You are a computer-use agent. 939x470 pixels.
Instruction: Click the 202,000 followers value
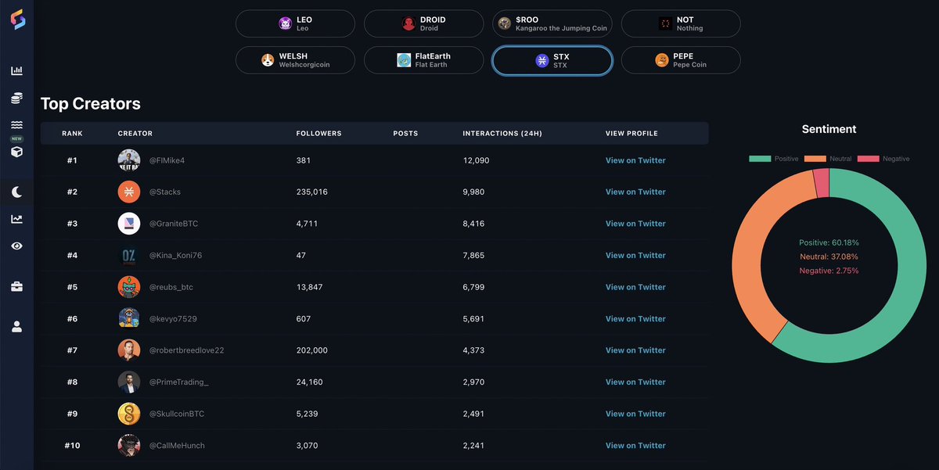(x=312, y=350)
